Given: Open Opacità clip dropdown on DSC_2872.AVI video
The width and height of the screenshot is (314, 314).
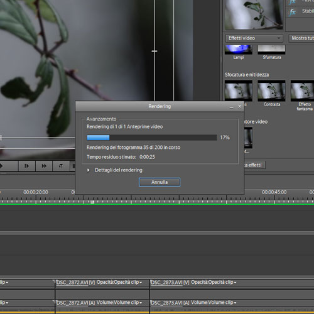Looking at the screenshot, I should click(141, 283).
